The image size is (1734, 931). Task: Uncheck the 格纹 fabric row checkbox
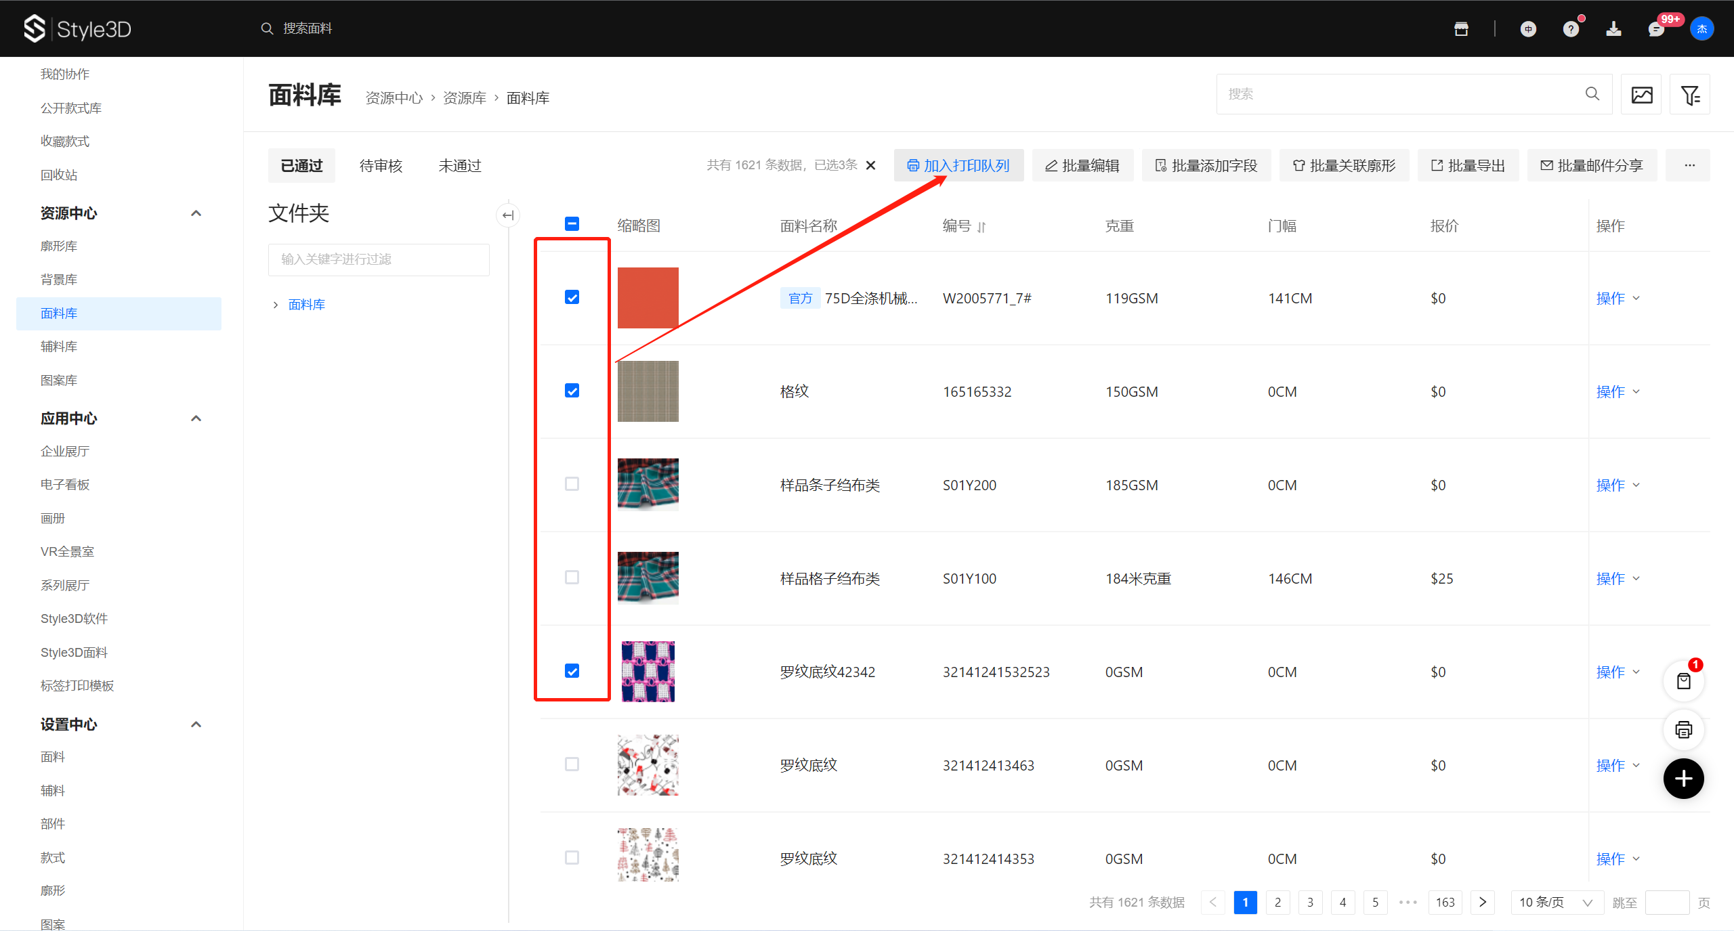coord(572,391)
